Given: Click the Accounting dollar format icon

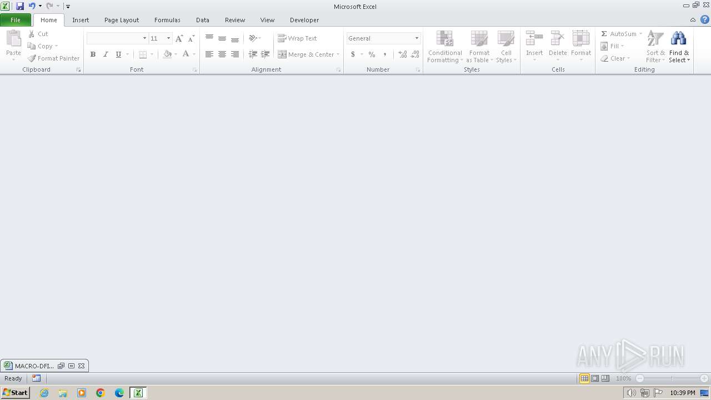Looking at the screenshot, I should click(353, 54).
